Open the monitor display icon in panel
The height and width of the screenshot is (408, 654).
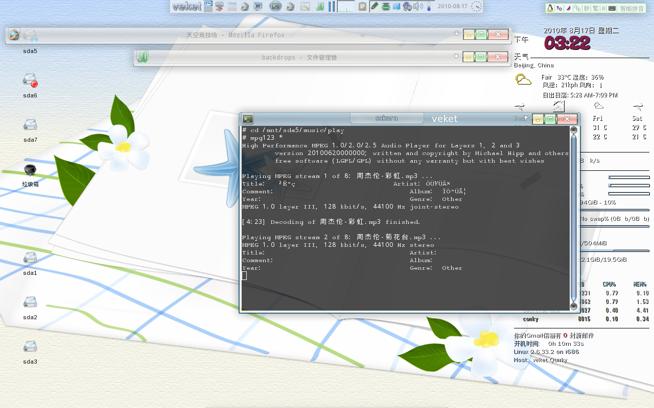click(258, 6)
